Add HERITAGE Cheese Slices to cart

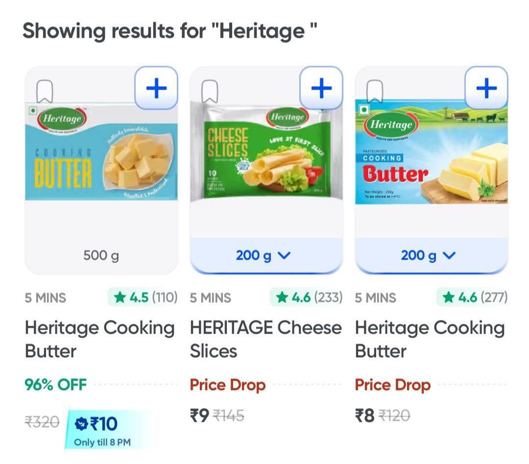(321, 88)
